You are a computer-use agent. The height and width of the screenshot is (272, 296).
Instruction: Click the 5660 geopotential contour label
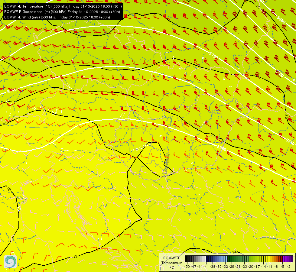click(281, 20)
